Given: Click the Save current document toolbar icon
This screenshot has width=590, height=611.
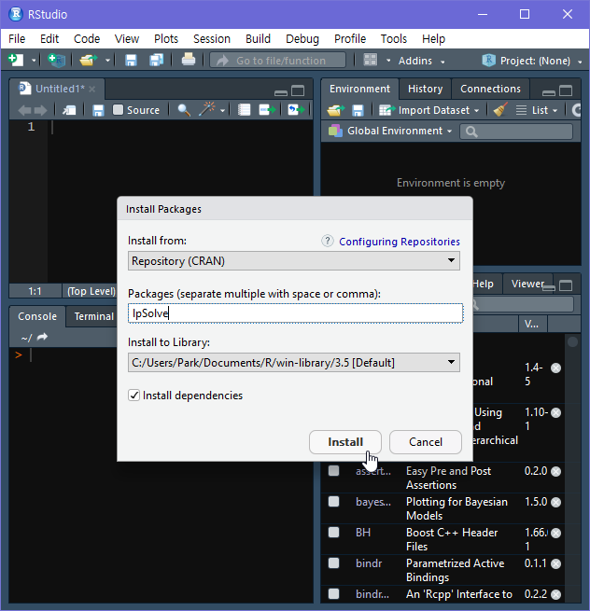Looking at the screenshot, I should [x=131, y=61].
